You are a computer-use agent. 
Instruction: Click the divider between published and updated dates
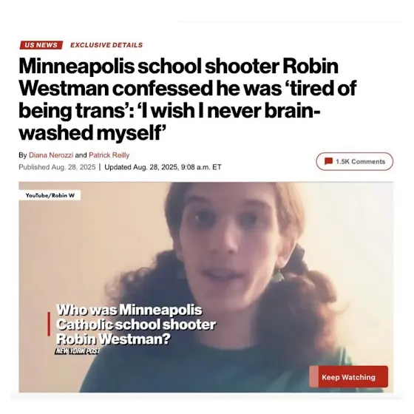pos(100,167)
